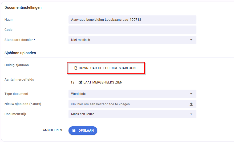Open the Documentstijl dropdown arrow
Image resolution: width=234 pixels, height=142 pixels.
click(191, 114)
